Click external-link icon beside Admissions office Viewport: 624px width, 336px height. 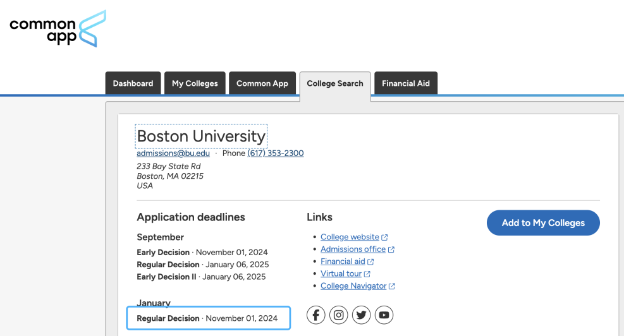[x=391, y=249]
